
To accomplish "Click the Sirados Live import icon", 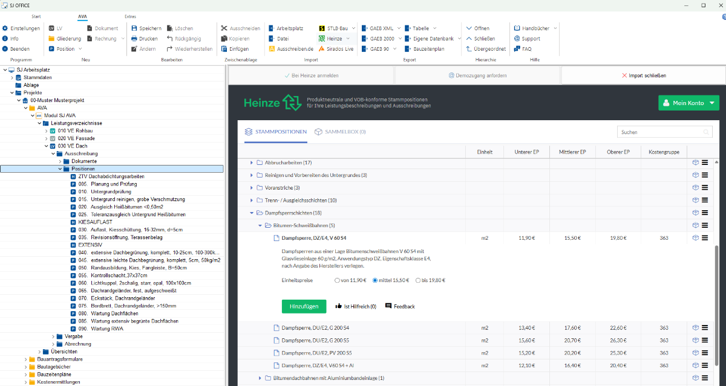I will pos(322,49).
